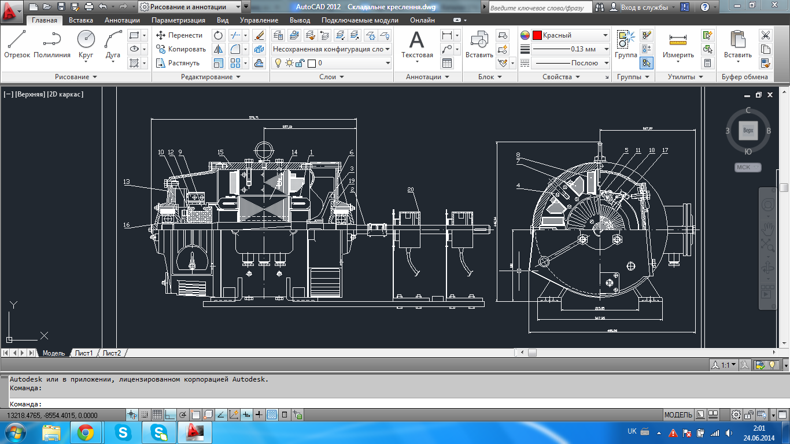
Task: Click the red color swatch in Свойства
Action: (537, 35)
